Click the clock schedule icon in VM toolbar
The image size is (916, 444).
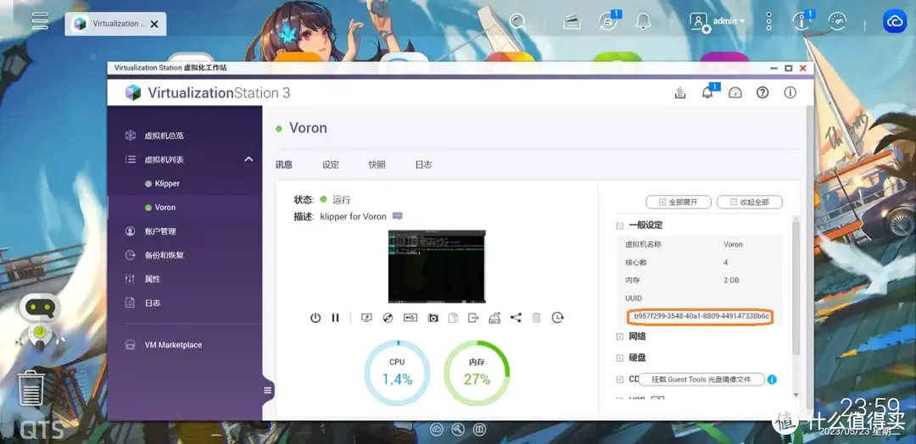558,318
